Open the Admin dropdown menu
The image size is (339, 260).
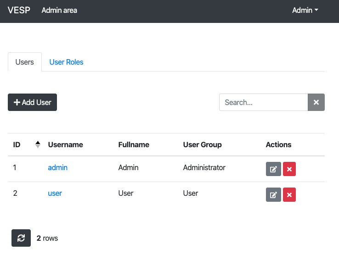click(x=305, y=10)
